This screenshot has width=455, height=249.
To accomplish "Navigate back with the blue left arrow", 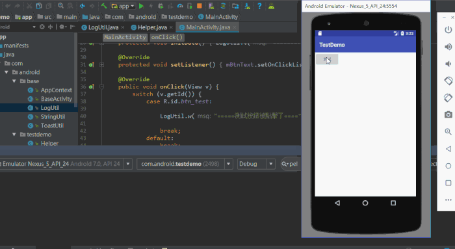I will [83, 6].
